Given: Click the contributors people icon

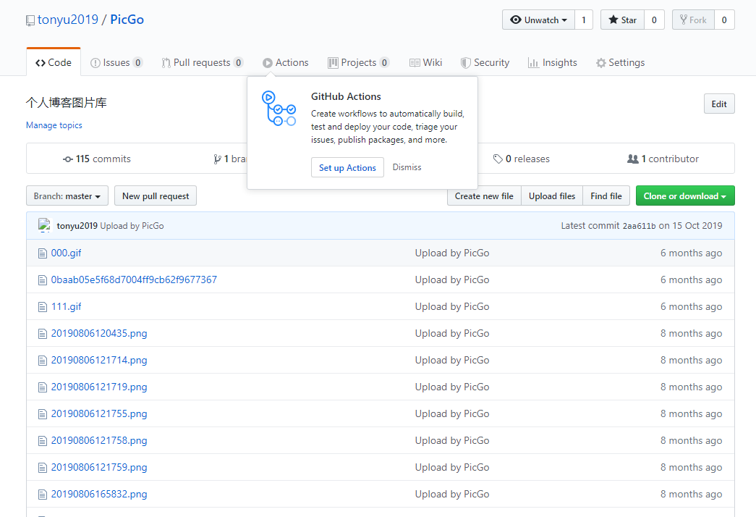Looking at the screenshot, I should click(x=633, y=159).
